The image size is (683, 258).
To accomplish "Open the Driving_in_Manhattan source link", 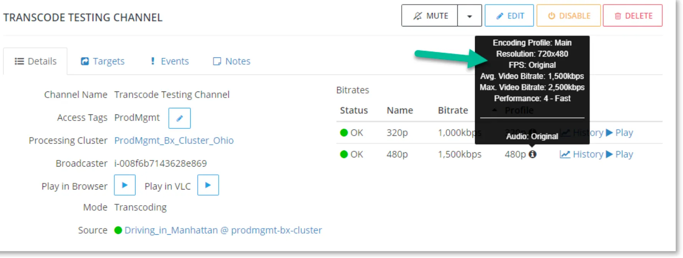I will [x=223, y=230].
